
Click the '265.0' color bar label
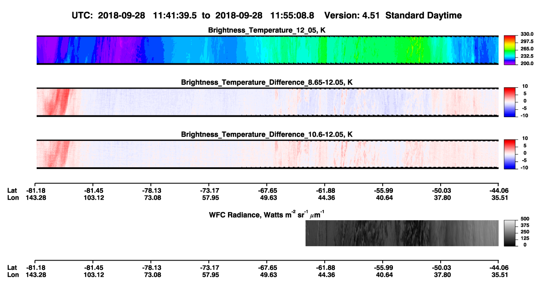click(527, 49)
